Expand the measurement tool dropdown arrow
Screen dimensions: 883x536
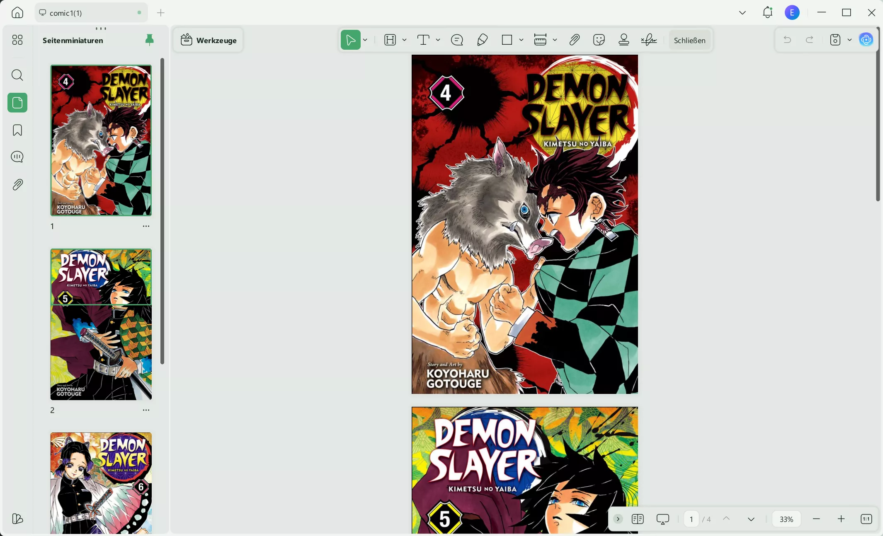click(x=555, y=40)
